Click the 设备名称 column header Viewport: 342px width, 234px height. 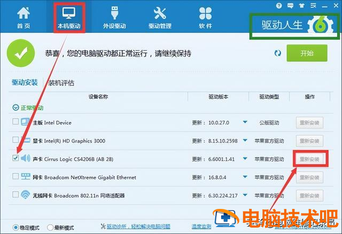[x=98, y=97]
